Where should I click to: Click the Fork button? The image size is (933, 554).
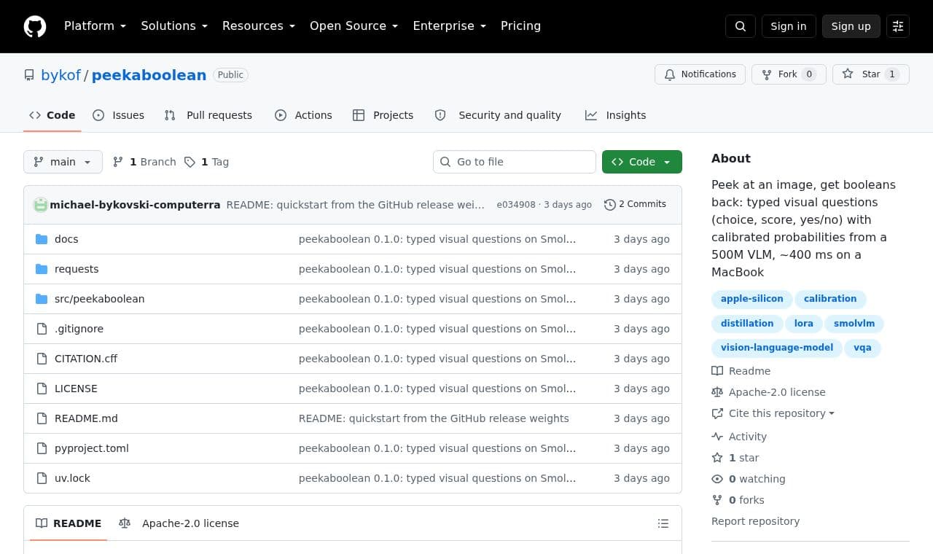[789, 74]
